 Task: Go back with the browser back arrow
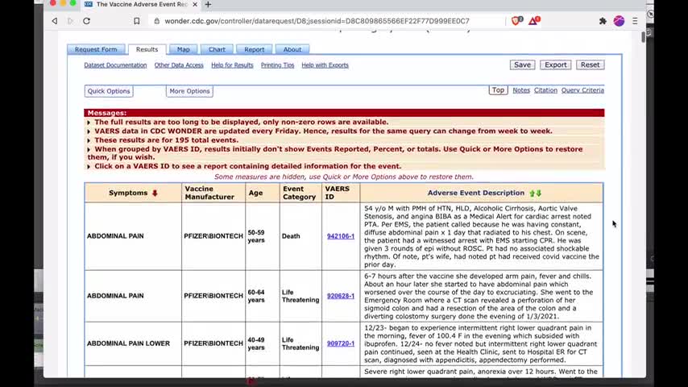(55, 21)
